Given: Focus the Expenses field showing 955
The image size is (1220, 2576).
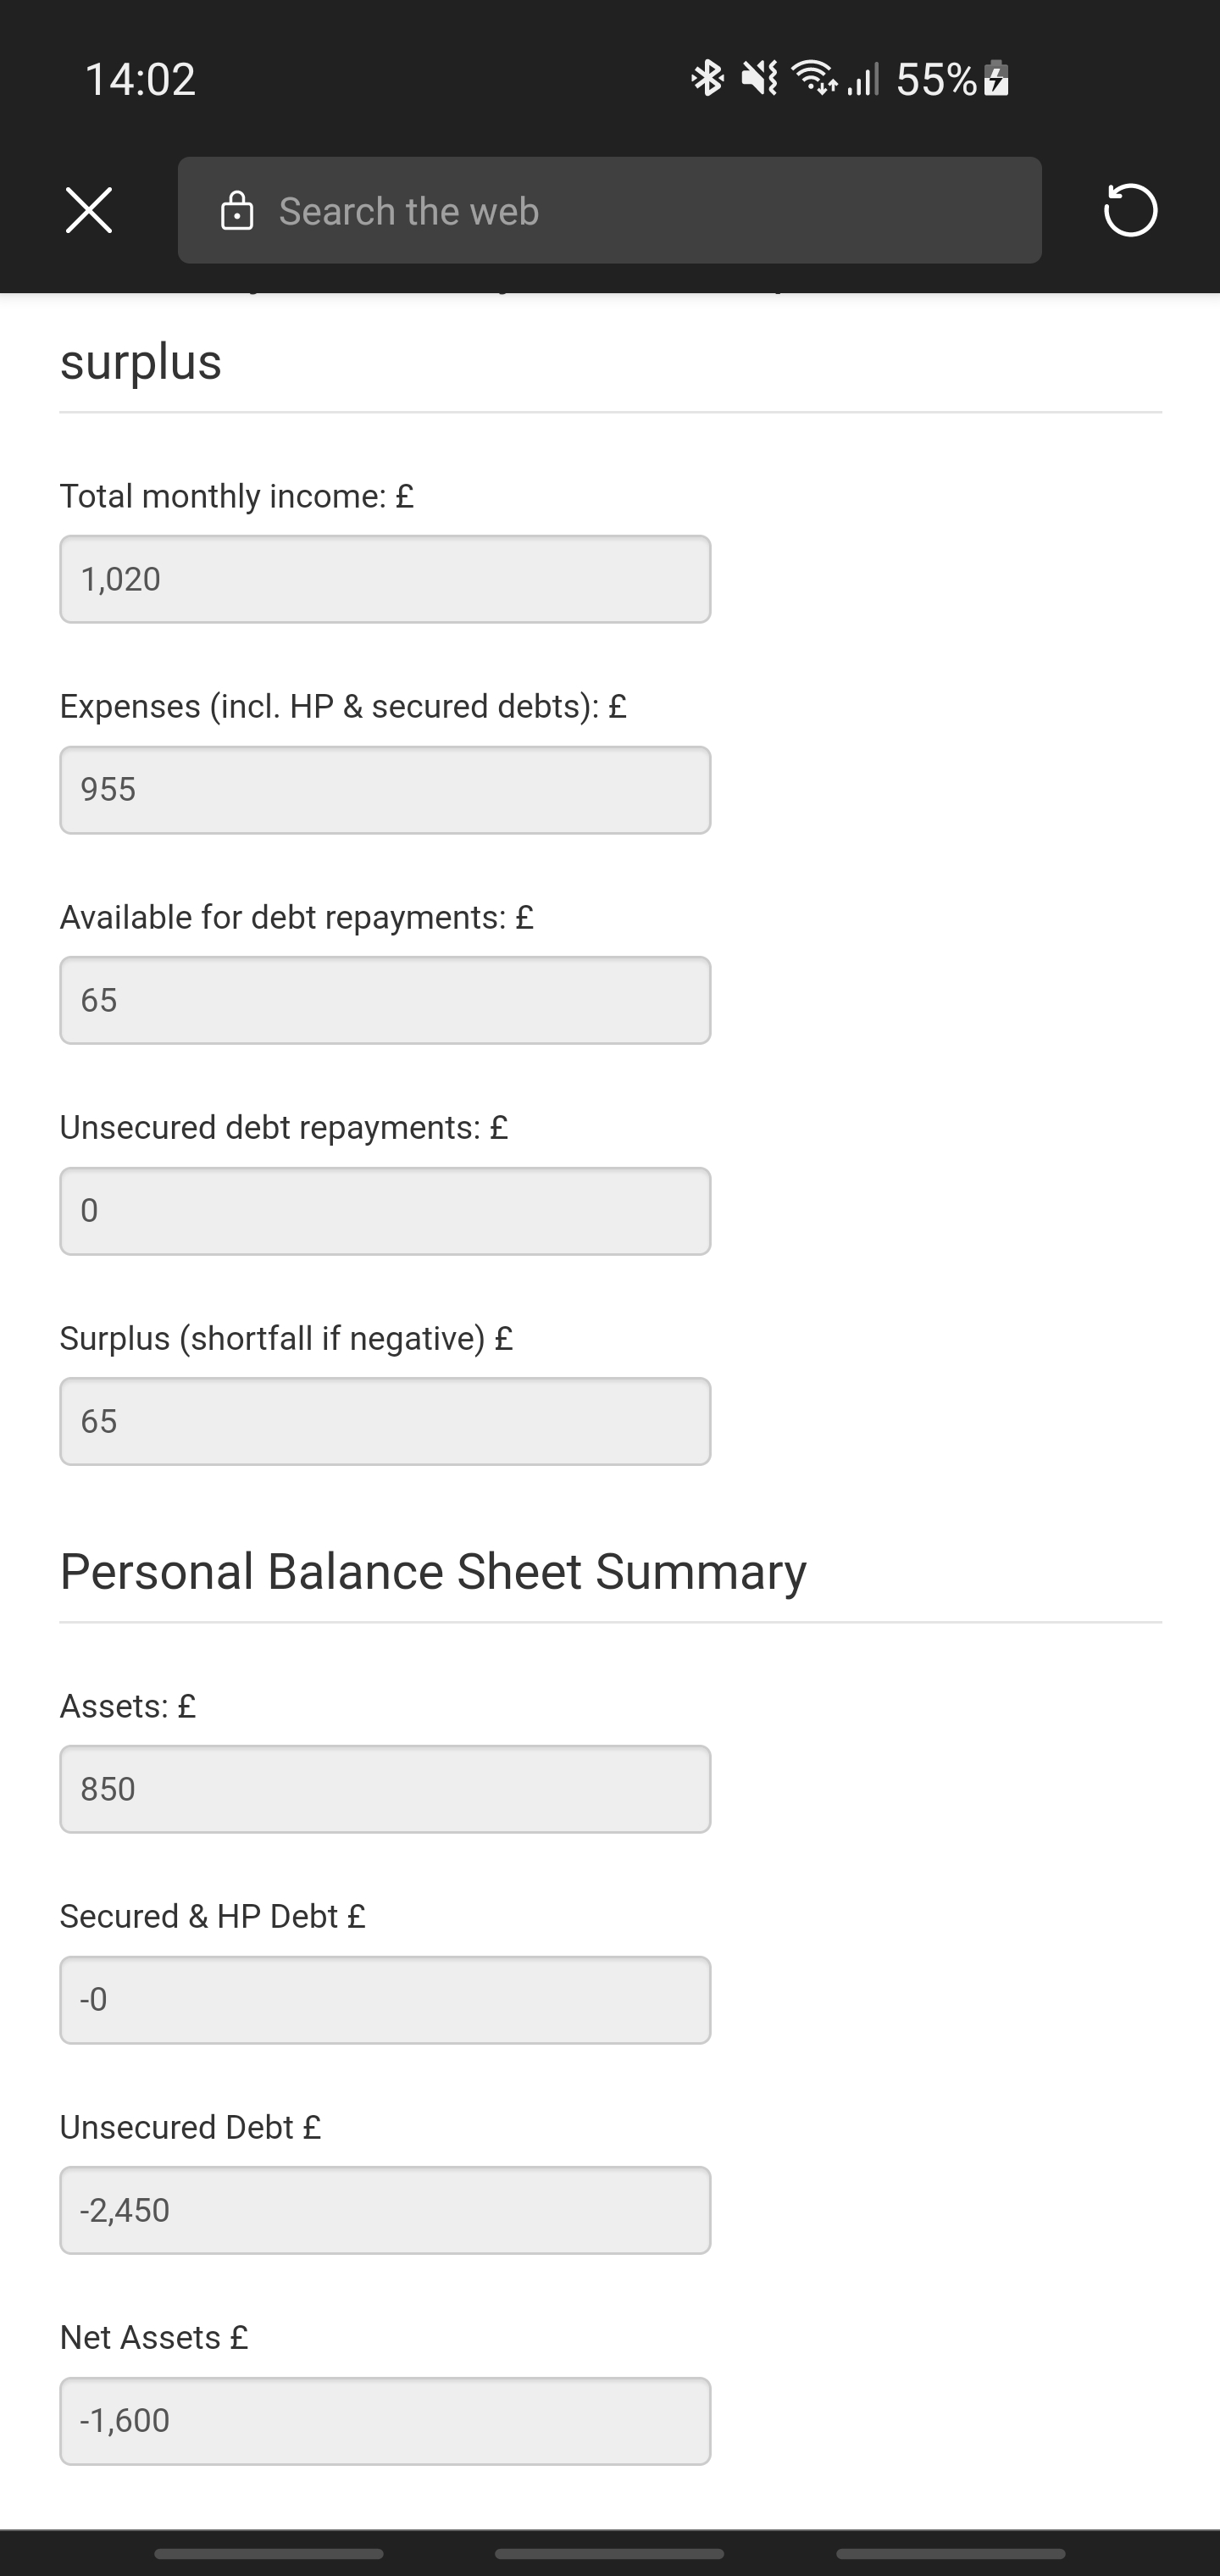Looking at the screenshot, I should tap(385, 790).
